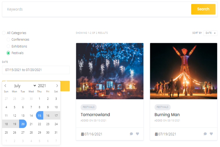Select July 1 in the calendar
The height and width of the screenshot is (147, 220).
[39, 99]
